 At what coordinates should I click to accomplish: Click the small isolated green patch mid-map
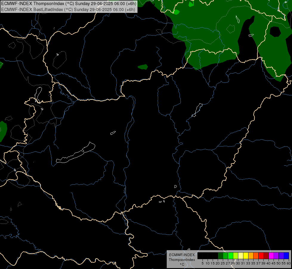click(x=143, y=67)
